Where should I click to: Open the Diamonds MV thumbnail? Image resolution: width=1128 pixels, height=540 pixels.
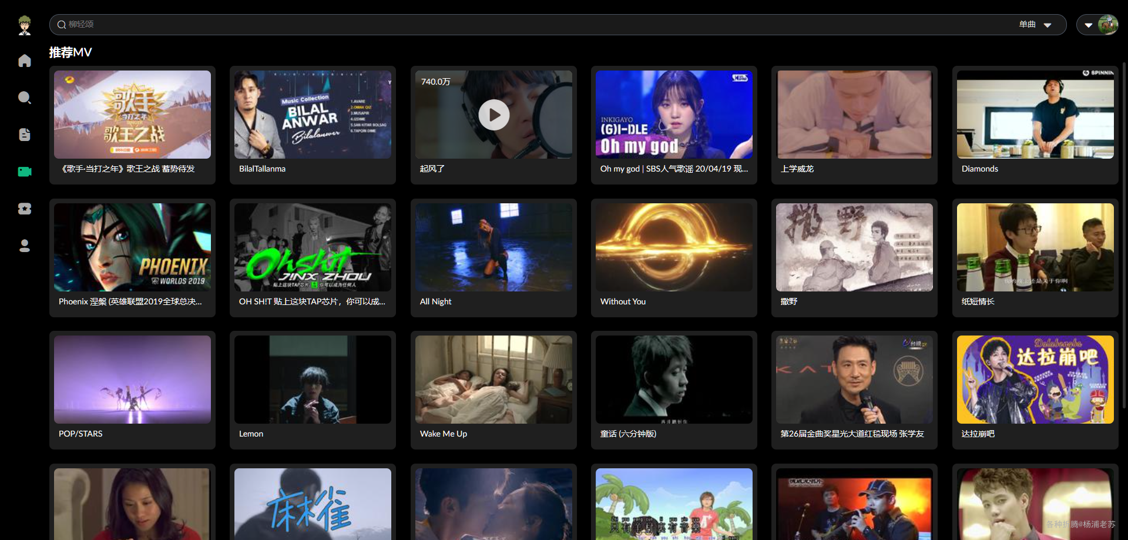1035,115
